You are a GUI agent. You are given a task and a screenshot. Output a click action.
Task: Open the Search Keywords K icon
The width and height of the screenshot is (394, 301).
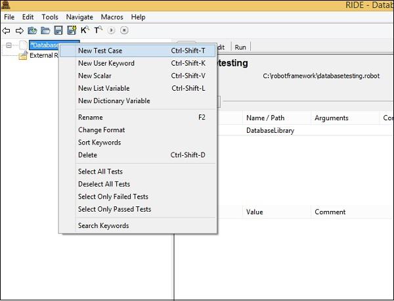[85, 30]
